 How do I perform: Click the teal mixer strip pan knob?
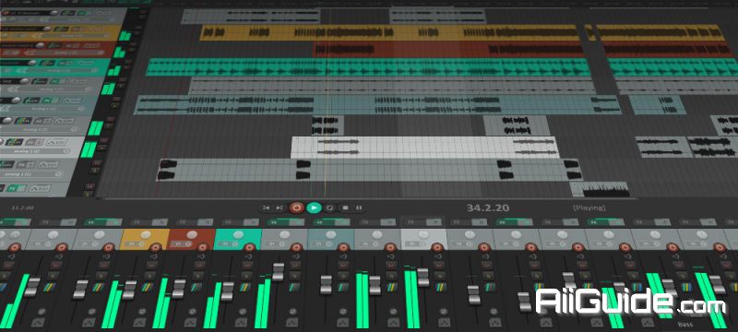coord(238,234)
